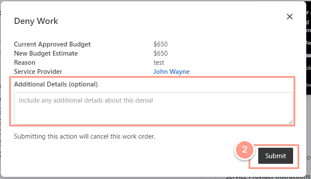Close the Deny Work dialog
The image size is (311, 179).
pos(290,17)
